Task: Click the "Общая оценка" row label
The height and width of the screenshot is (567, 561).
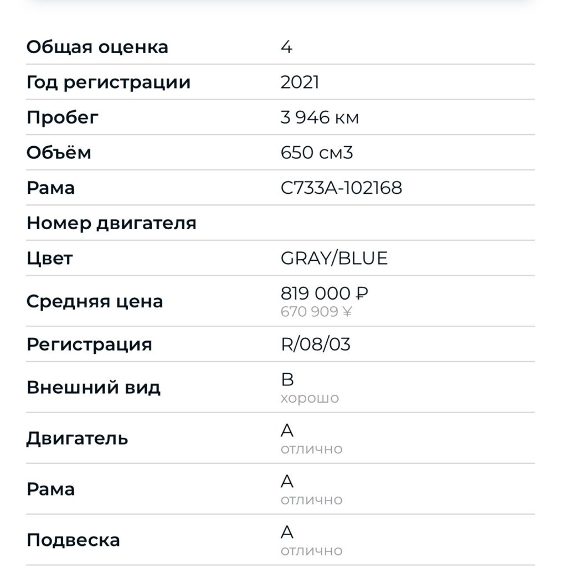Action: coord(97,47)
